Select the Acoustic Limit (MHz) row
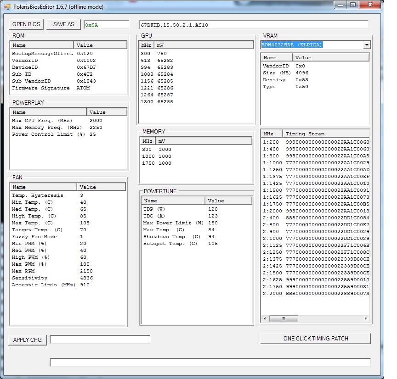Viewport: 397px width, 379px height. [68, 284]
